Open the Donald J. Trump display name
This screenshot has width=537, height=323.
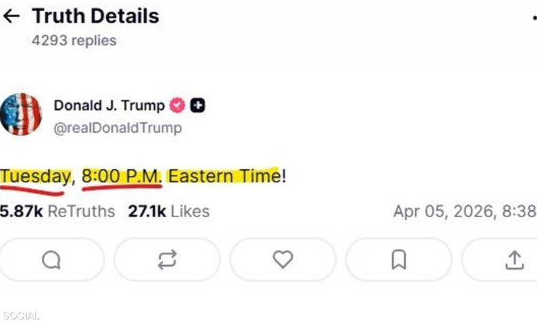[109, 106]
